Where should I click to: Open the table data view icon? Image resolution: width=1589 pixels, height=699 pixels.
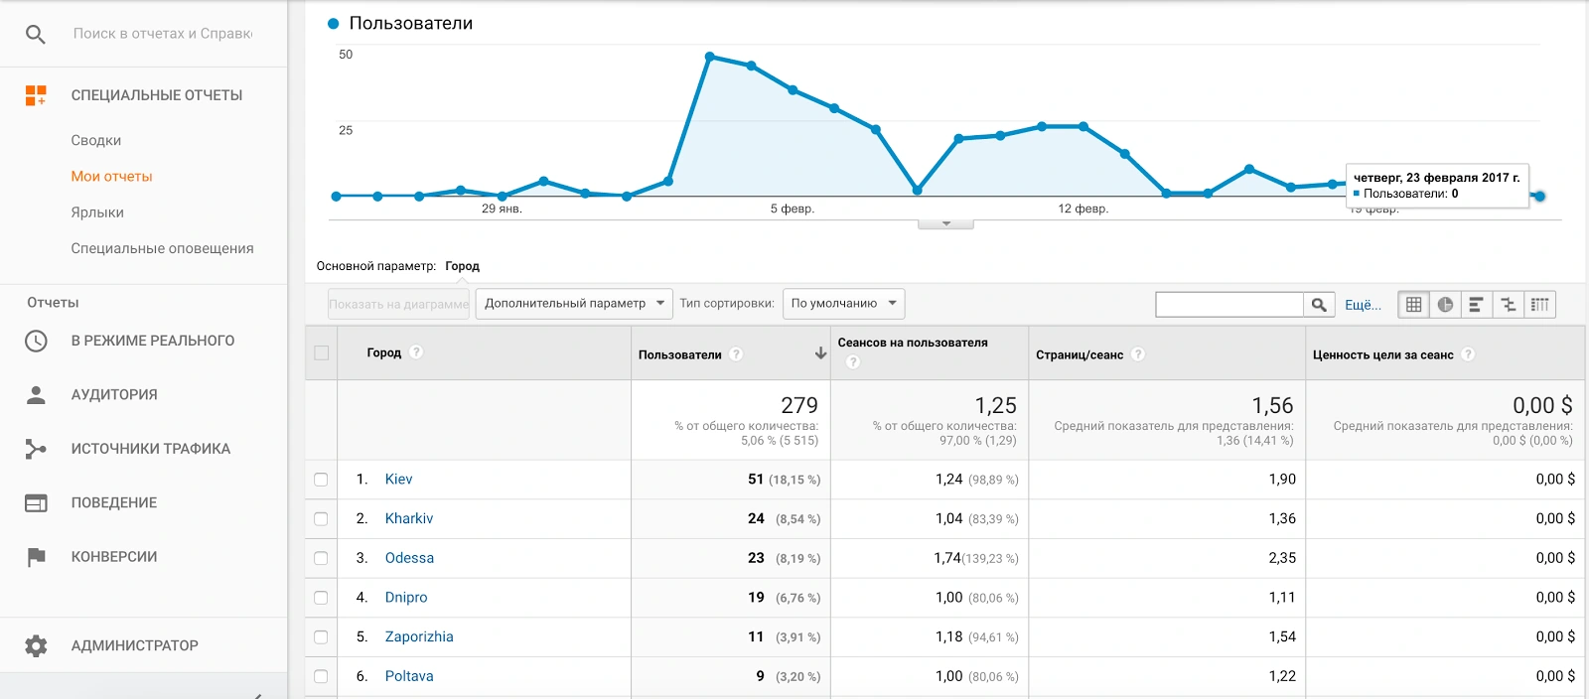[1413, 305]
